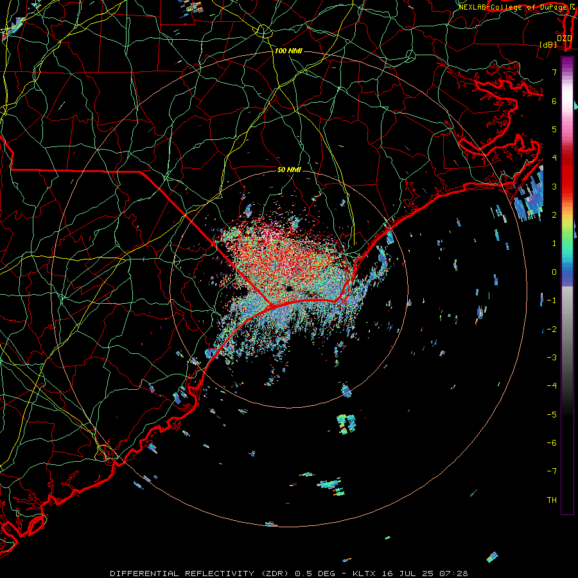Click the '-1' value on the color scale

tap(552, 301)
